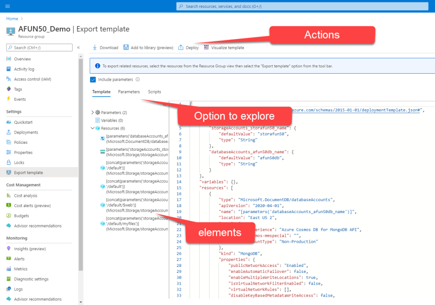Select Variables (0) in tree

point(112,121)
